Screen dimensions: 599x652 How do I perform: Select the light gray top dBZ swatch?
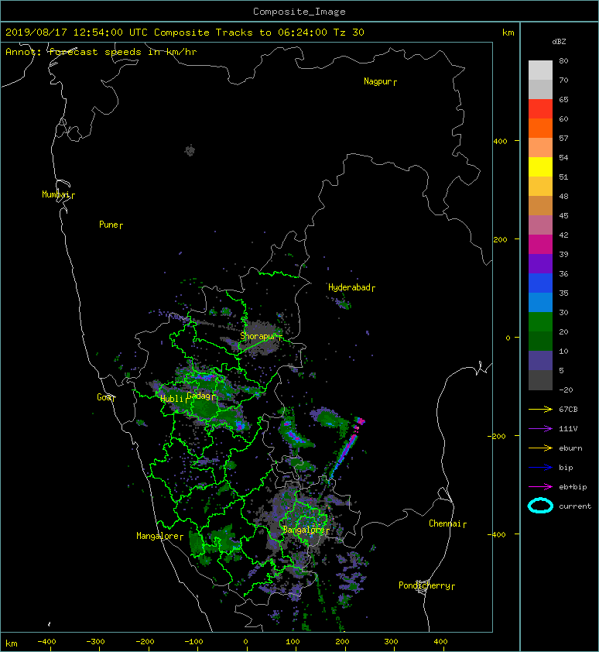(x=540, y=70)
